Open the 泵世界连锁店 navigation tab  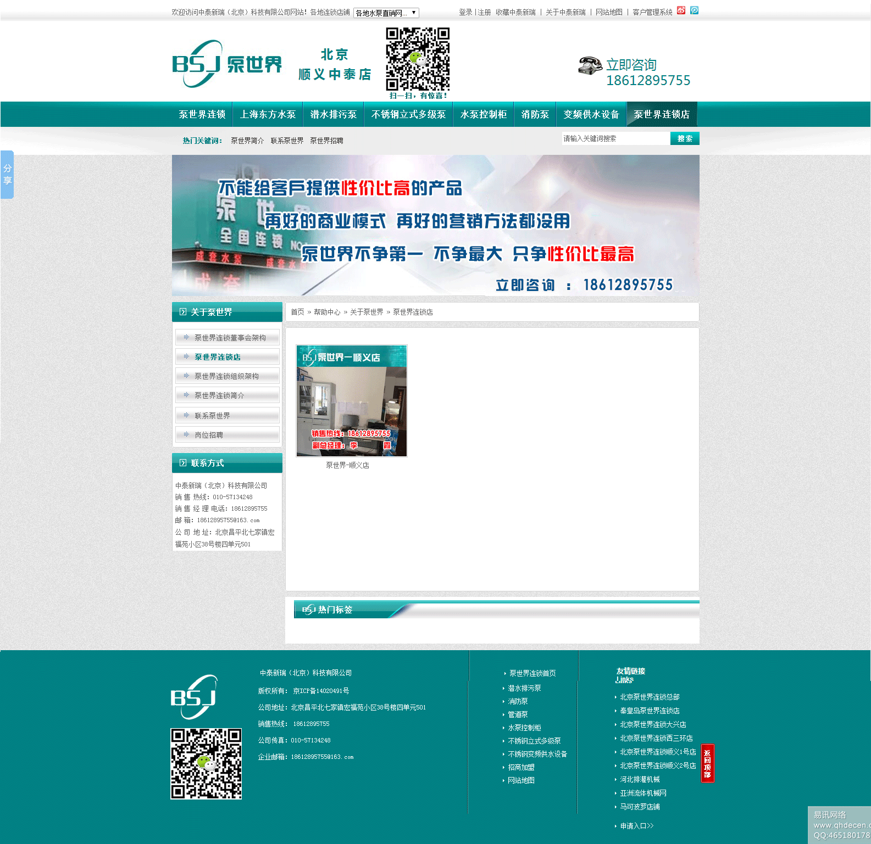click(x=662, y=114)
